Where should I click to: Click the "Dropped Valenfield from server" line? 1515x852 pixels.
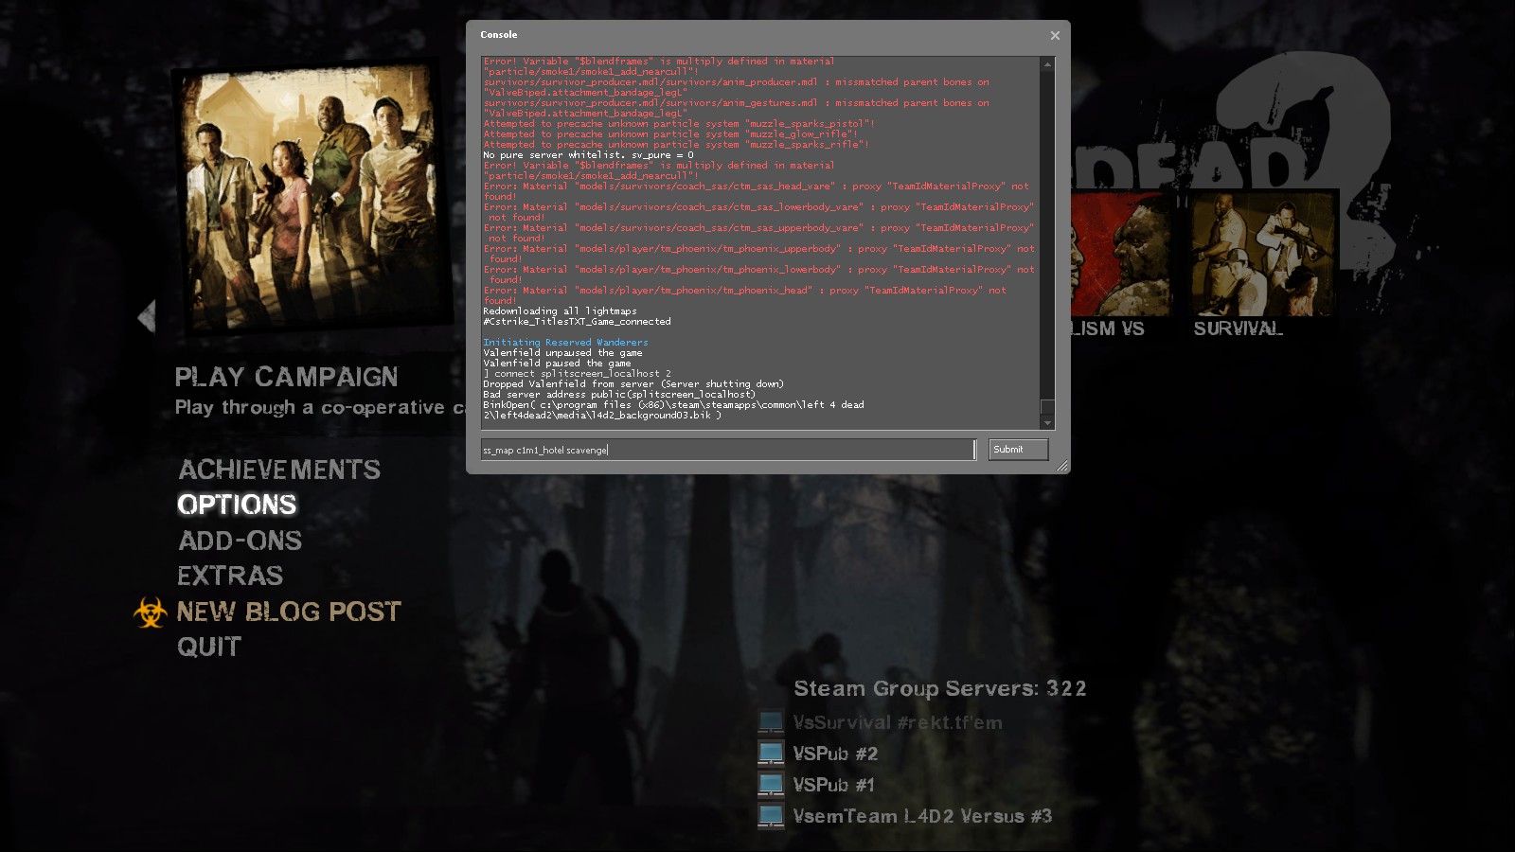(x=633, y=384)
